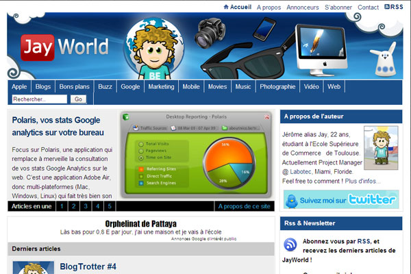The height and width of the screenshot is (274, 411).
Task: Click the white rabbit Nabaztag illustration
Action: tap(384, 60)
